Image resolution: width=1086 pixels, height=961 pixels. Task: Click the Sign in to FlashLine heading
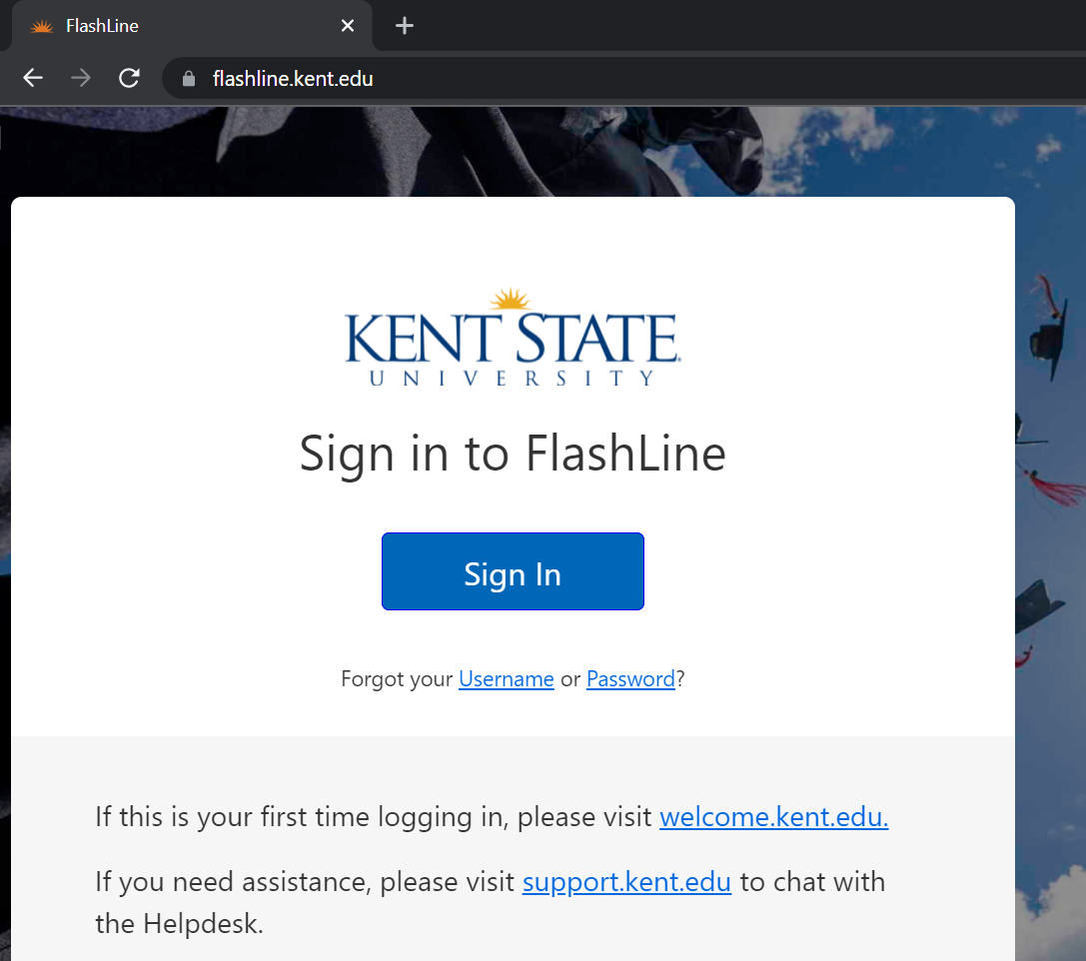tap(513, 454)
